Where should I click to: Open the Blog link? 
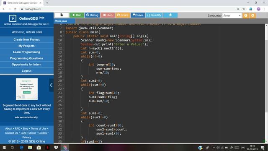click(x=26, y=128)
